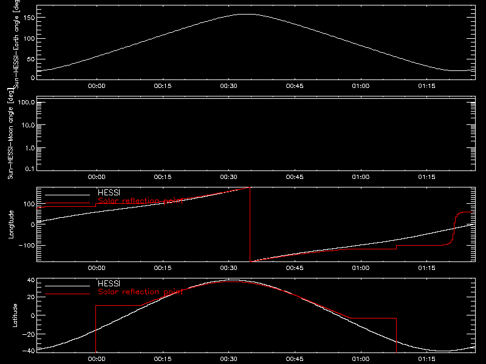Click the 'Sun-HESSI-Moon angle [deg]' axis label
This screenshot has width=486, height=364.
click(x=10, y=133)
